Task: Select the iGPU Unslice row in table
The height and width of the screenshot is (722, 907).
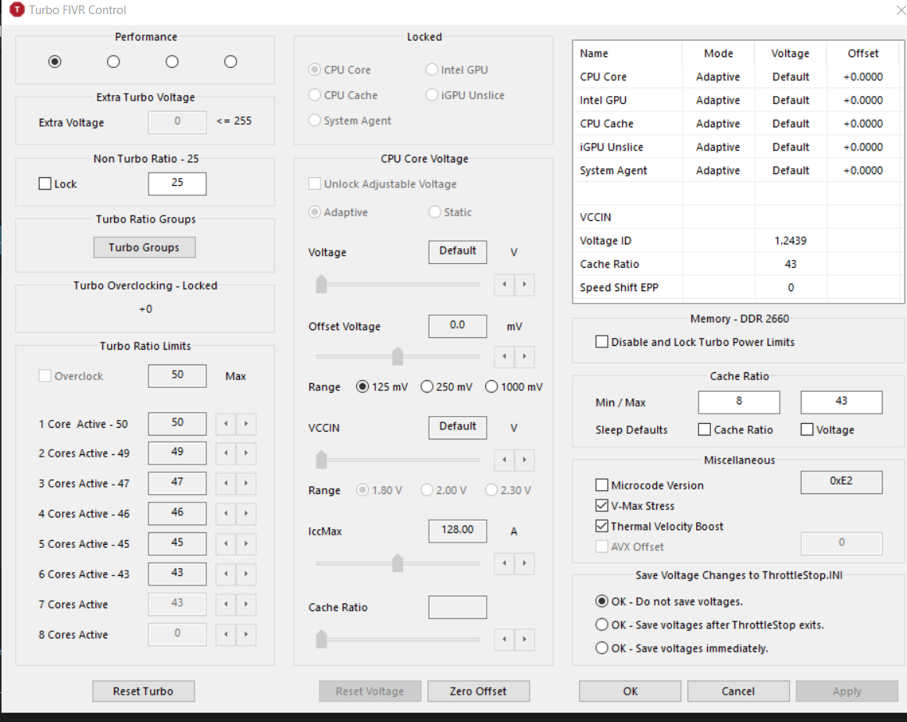Action: point(737,147)
